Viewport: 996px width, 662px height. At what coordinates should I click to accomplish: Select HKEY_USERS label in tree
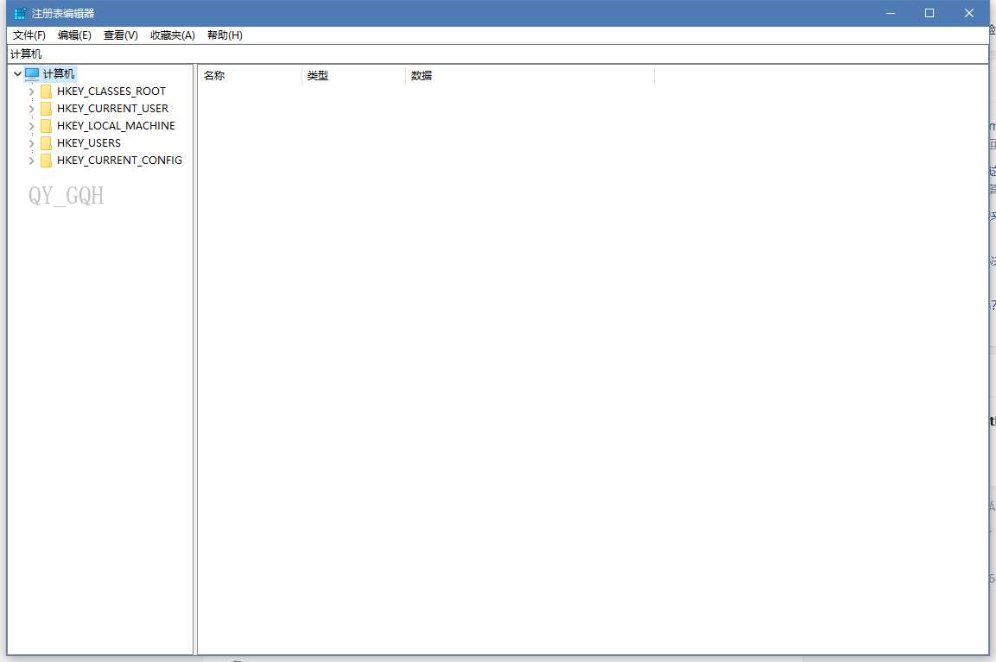click(89, 142)
